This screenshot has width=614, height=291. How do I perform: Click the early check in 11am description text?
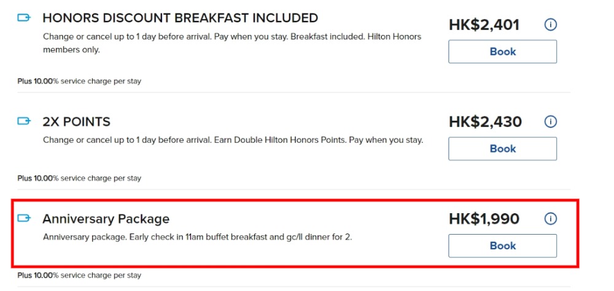tap(197, 236)
